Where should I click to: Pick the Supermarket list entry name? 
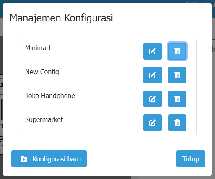click(44, 120)
